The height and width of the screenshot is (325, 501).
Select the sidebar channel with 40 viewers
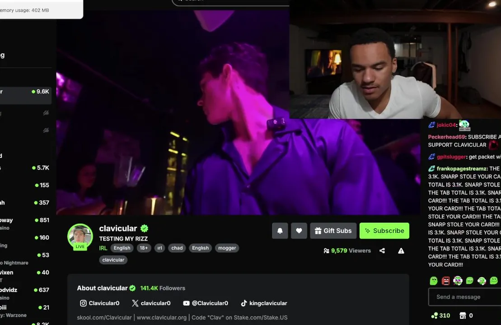coord(26,276)
